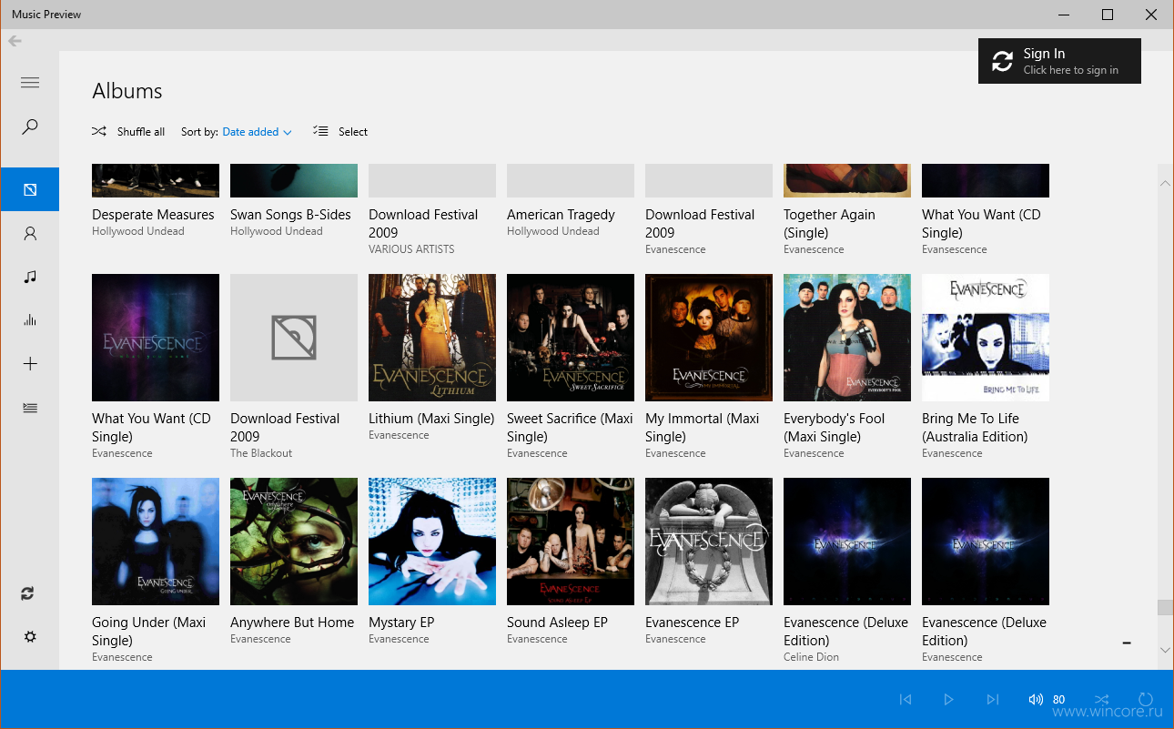Open the Sound Asleep EP album cover
The image size is (1174, 729).
(x=571, y=542)
